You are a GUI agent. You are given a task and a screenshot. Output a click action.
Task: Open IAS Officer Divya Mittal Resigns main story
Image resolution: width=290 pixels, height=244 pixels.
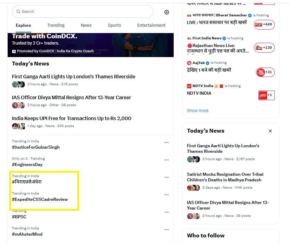(72, 97)
